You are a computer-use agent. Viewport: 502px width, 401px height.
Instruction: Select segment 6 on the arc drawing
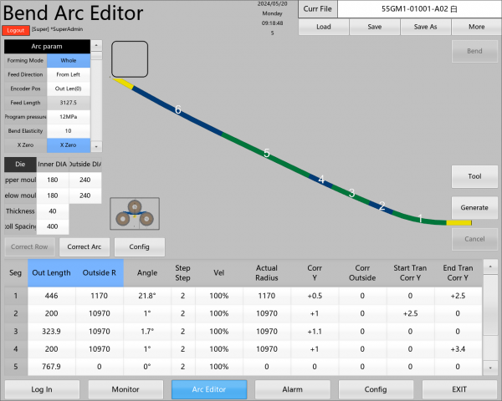coord(177,109)
